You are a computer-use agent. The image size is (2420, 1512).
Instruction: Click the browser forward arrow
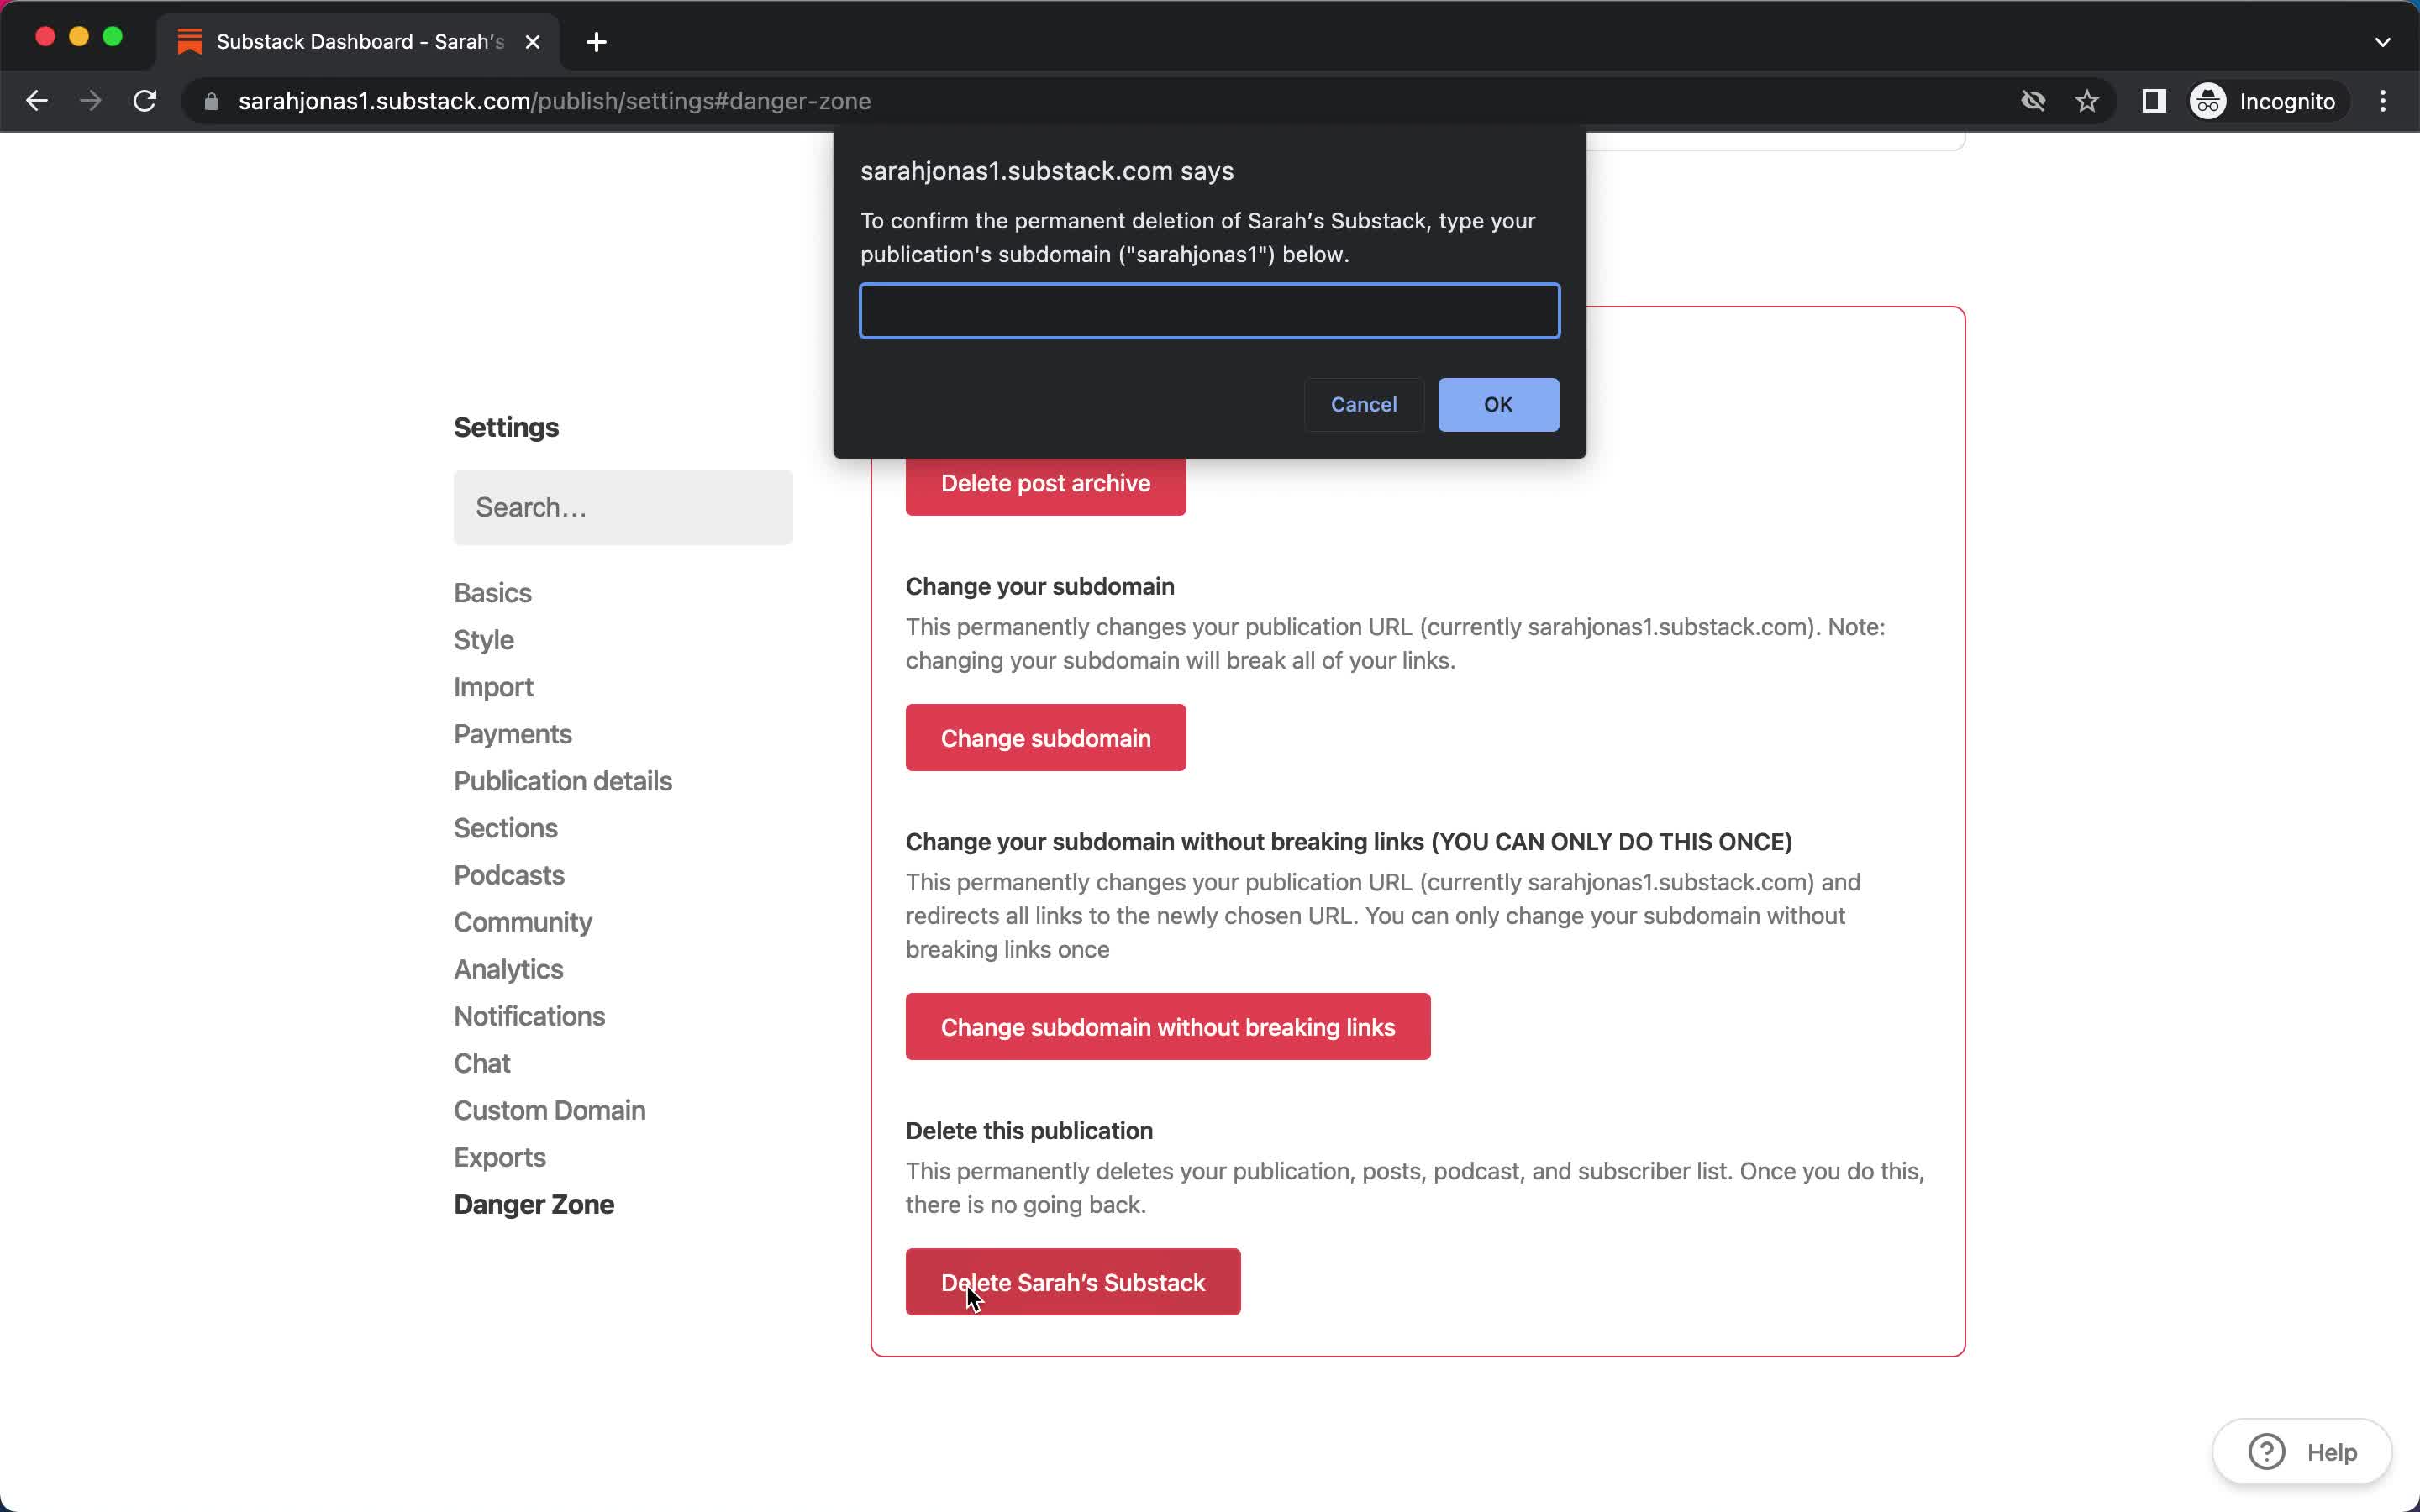coord(91,101)
